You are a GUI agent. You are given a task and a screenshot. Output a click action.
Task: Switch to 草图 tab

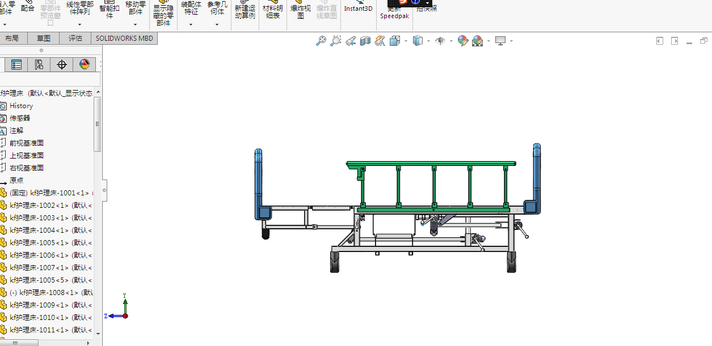(x=44, y=39)
